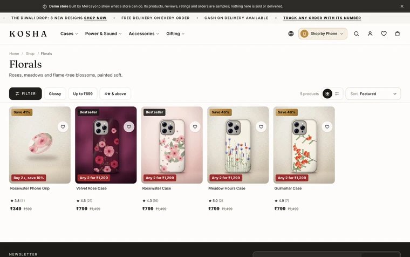Image resolution: width=410 pixels, height=257 pixels.
Task: Open the Rosewater Case image
Action: (172, 145)
